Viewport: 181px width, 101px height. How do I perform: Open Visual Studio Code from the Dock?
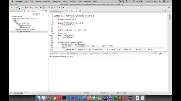[x=69, y=98]
